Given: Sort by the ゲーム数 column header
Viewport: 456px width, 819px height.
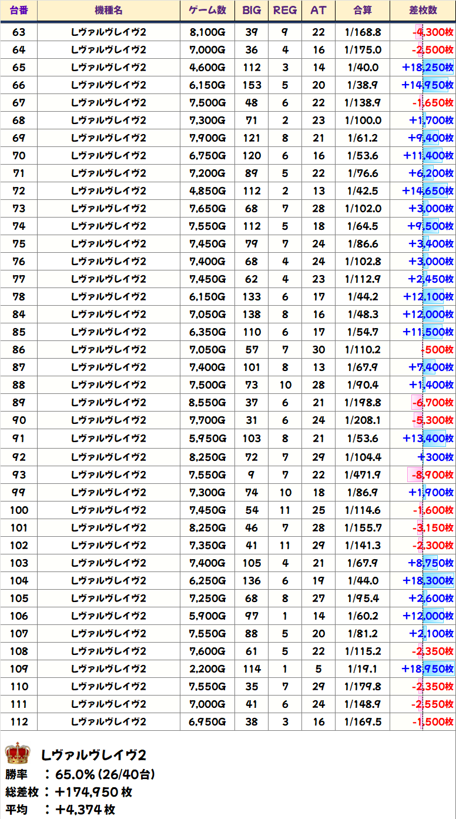Looking at the screenshot, I should (x=207, y=10).
